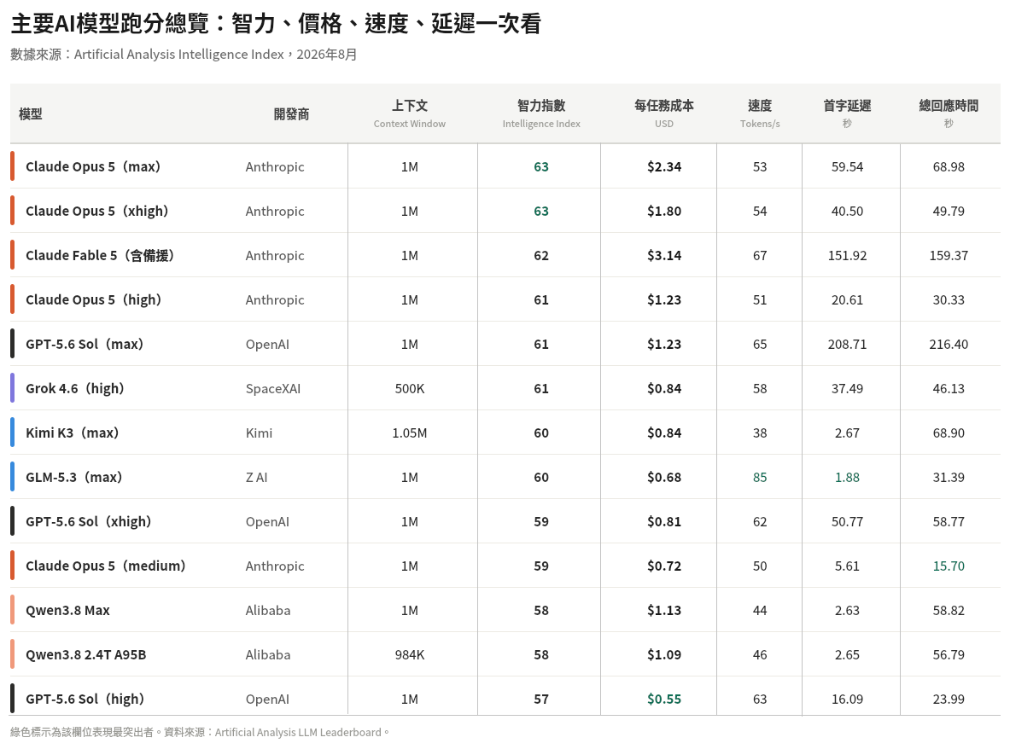Screen dimensions: 1010x749
Task: Select the Claude Fable 5 (含備援) model name
Action: (100, 255)
